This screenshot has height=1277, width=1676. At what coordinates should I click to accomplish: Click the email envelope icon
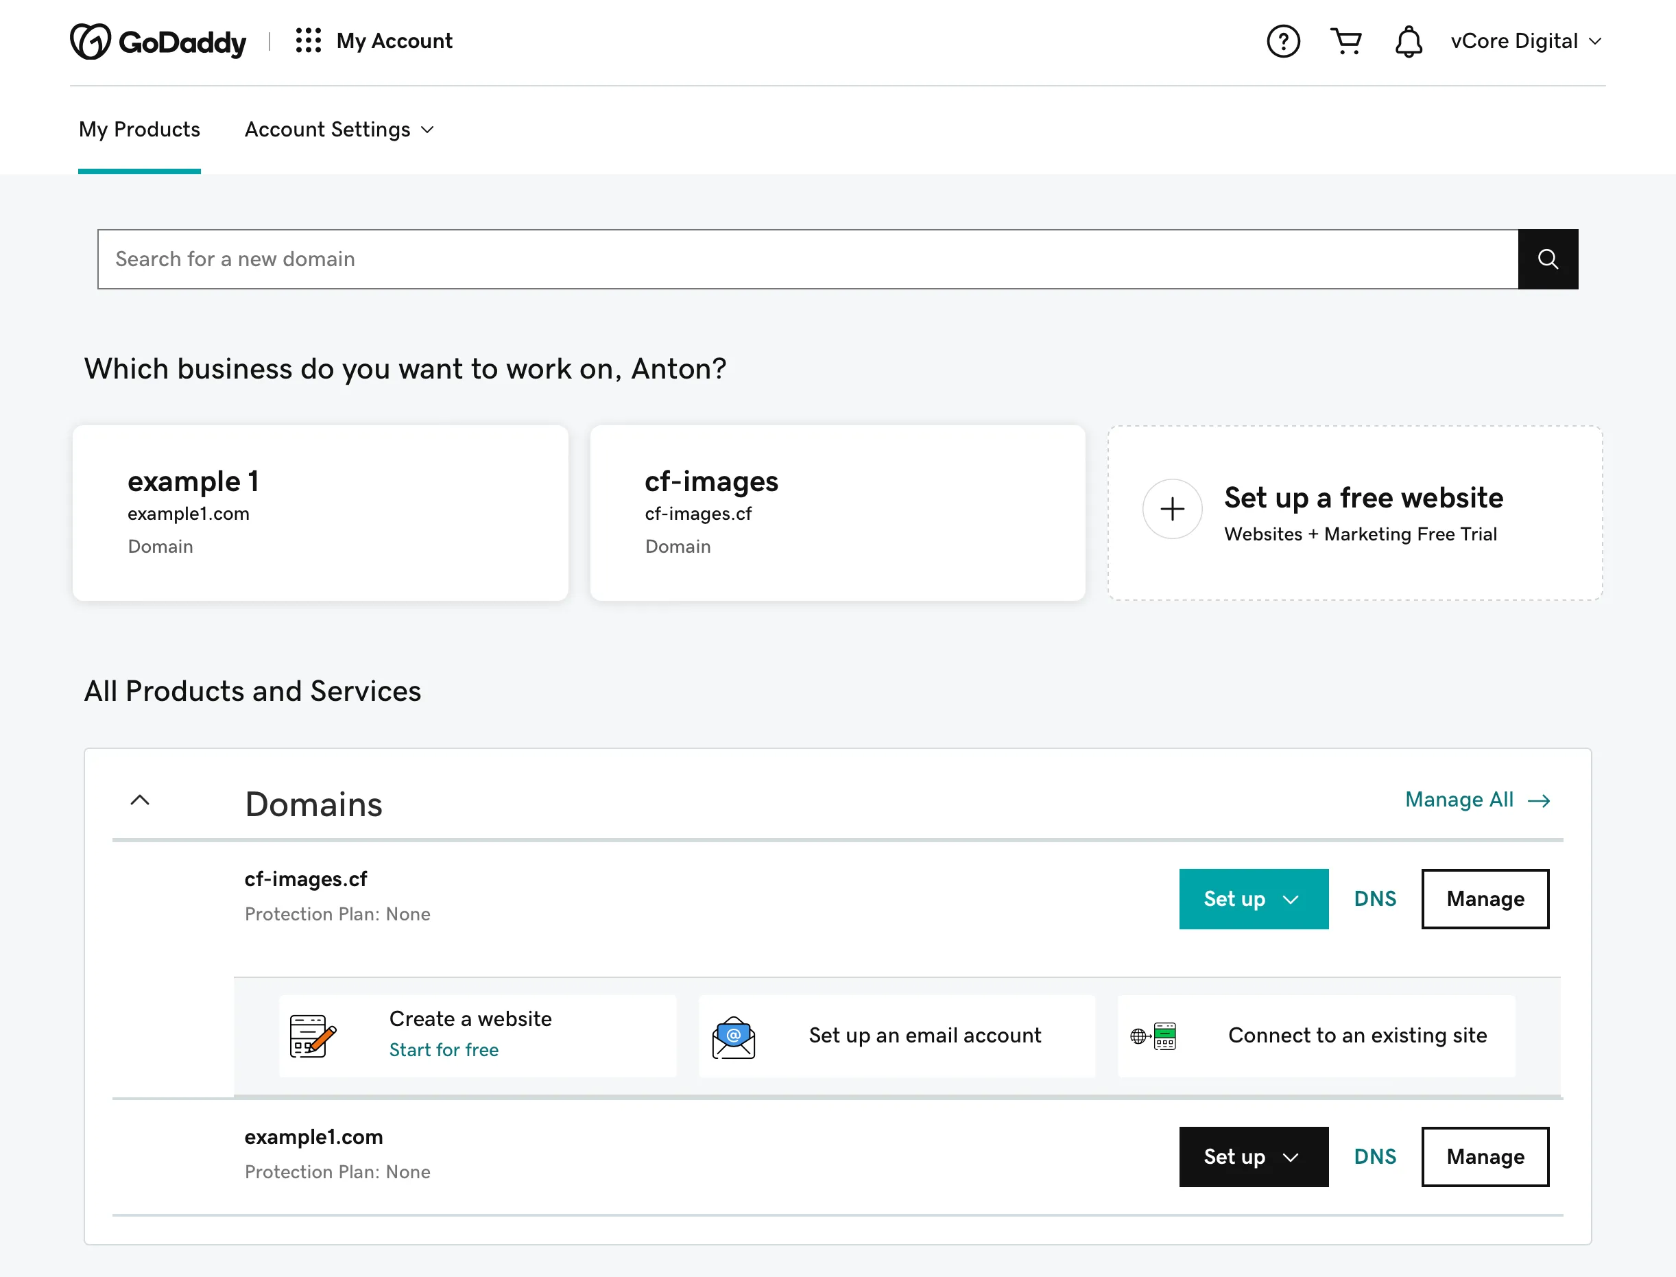click(x=734, y=1037)
